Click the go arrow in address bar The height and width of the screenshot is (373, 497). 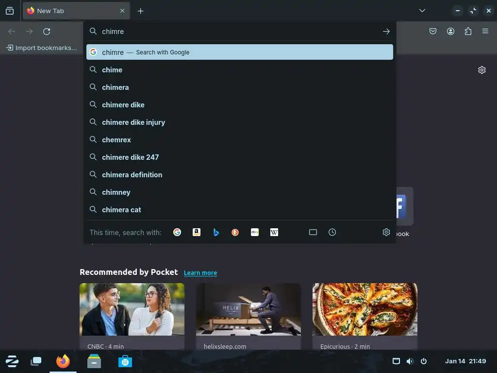pos(386,32)
